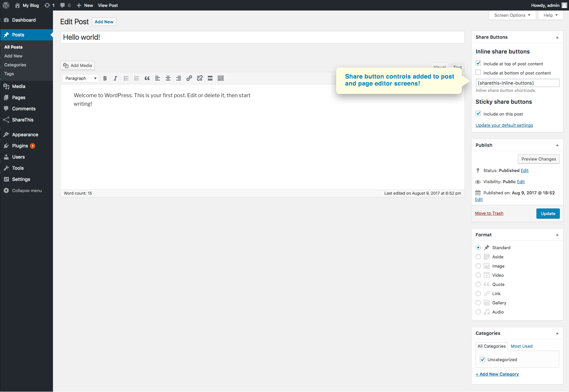Center align the text
The width and height of the screenshot is (569, 392).
(x=168, y=78)
